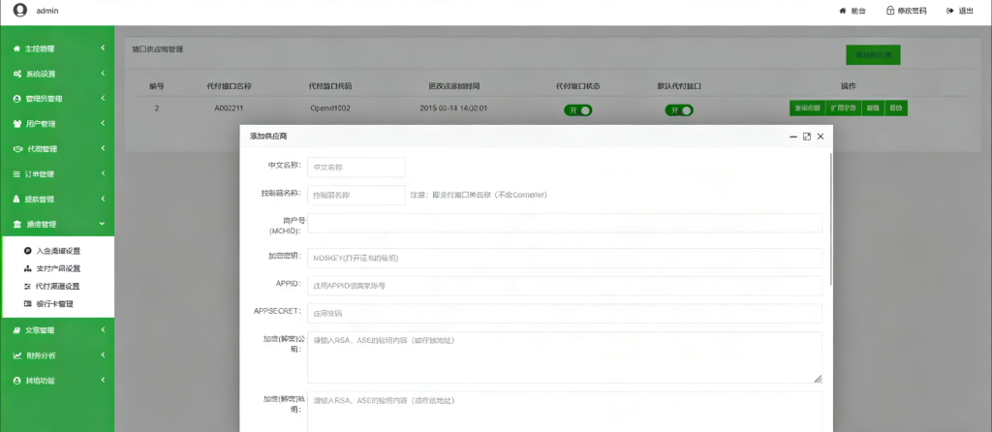Collapse the 通道管理 menu chevron

(103, 224)
